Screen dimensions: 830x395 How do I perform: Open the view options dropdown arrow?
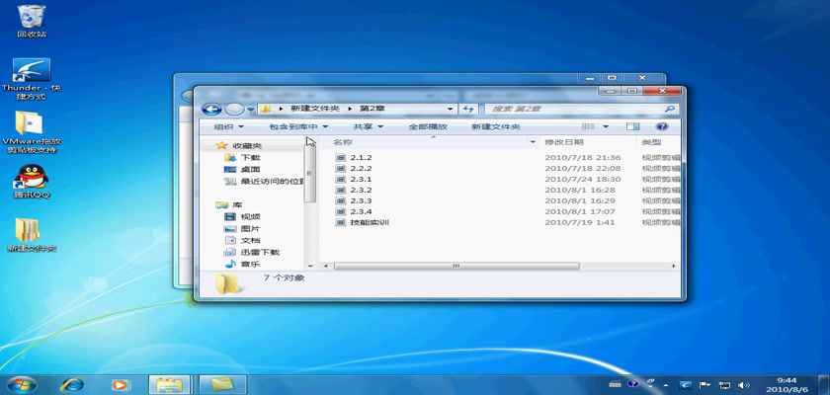605,126
